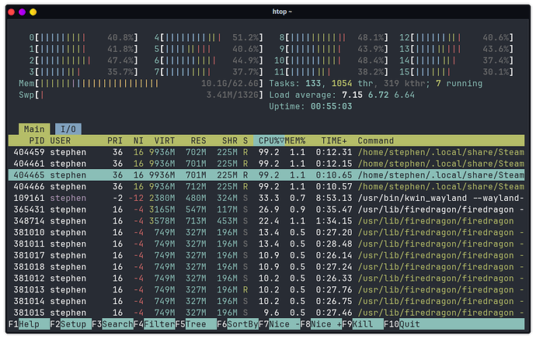This screenshot has height=339, width=536.
Task: Select kwin_wayland process PID 109161
Action: click(x=266, y=198)
